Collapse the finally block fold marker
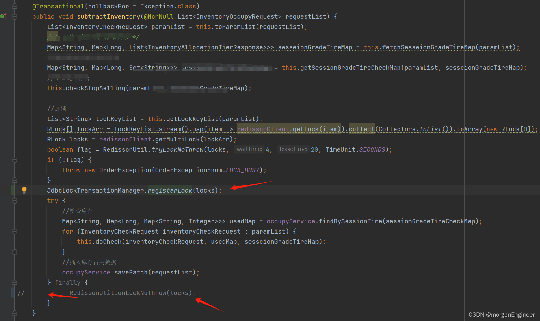Viewport: 540px width, 321px height. pyautogui.click(x=15, y=282)
